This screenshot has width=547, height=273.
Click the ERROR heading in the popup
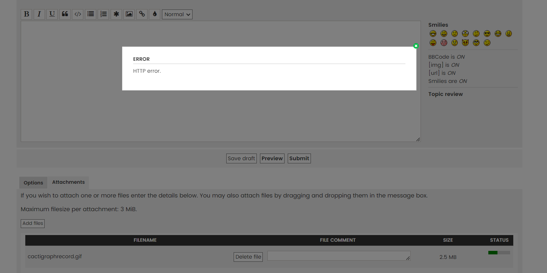coord(141,59)
